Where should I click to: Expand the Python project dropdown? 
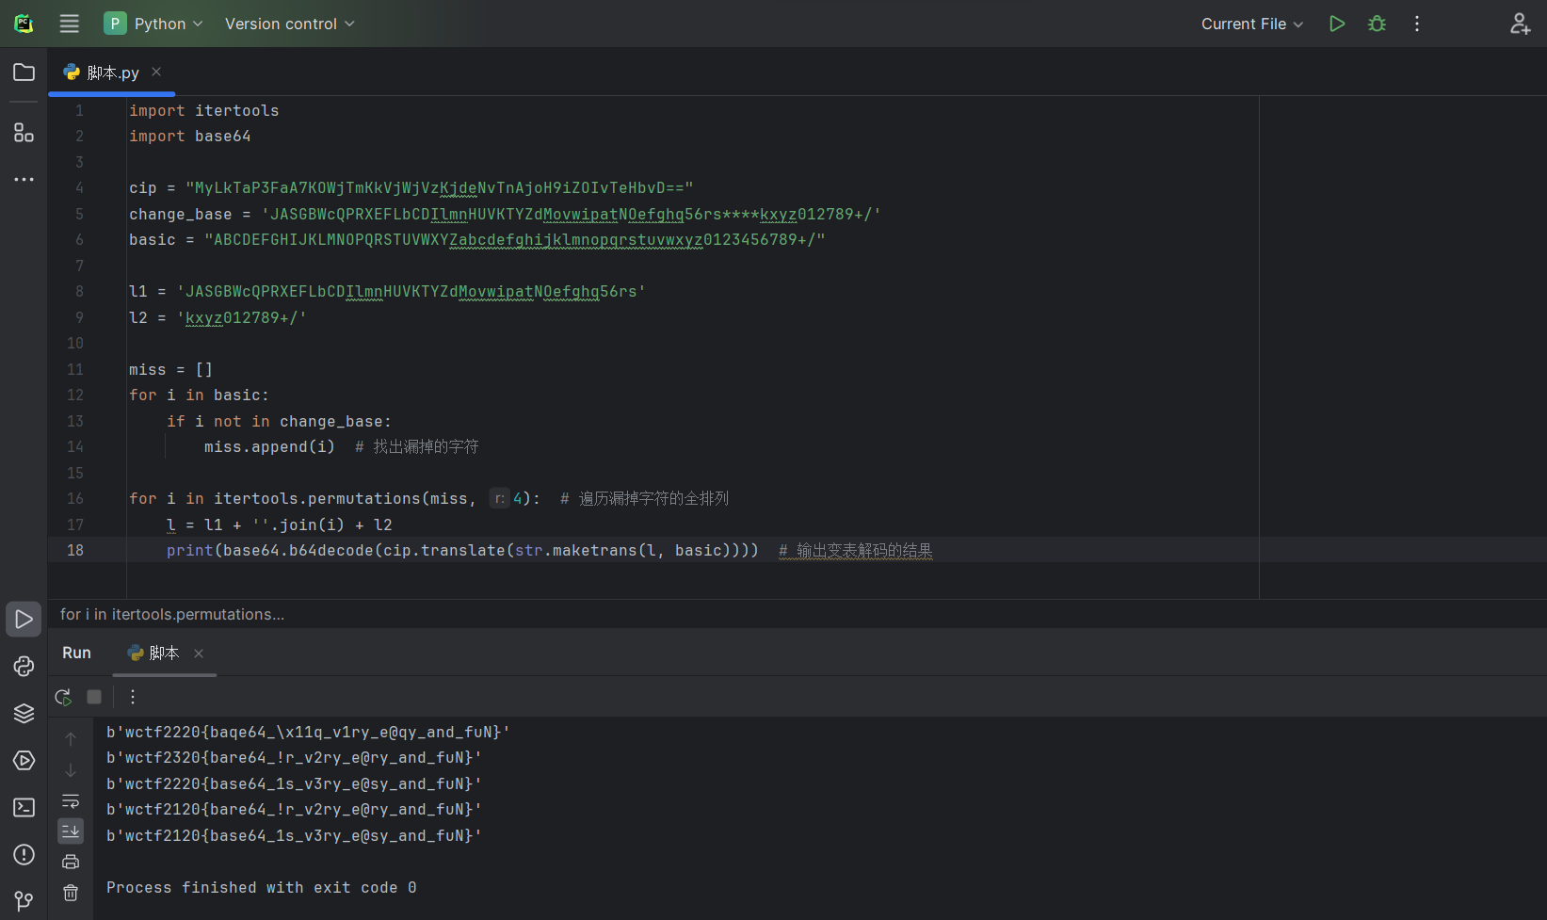[153, 24]
